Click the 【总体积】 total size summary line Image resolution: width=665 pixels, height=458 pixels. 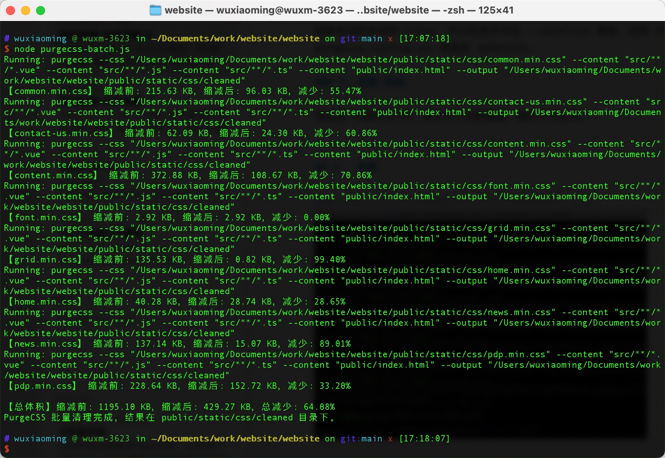tap(171, 407)
